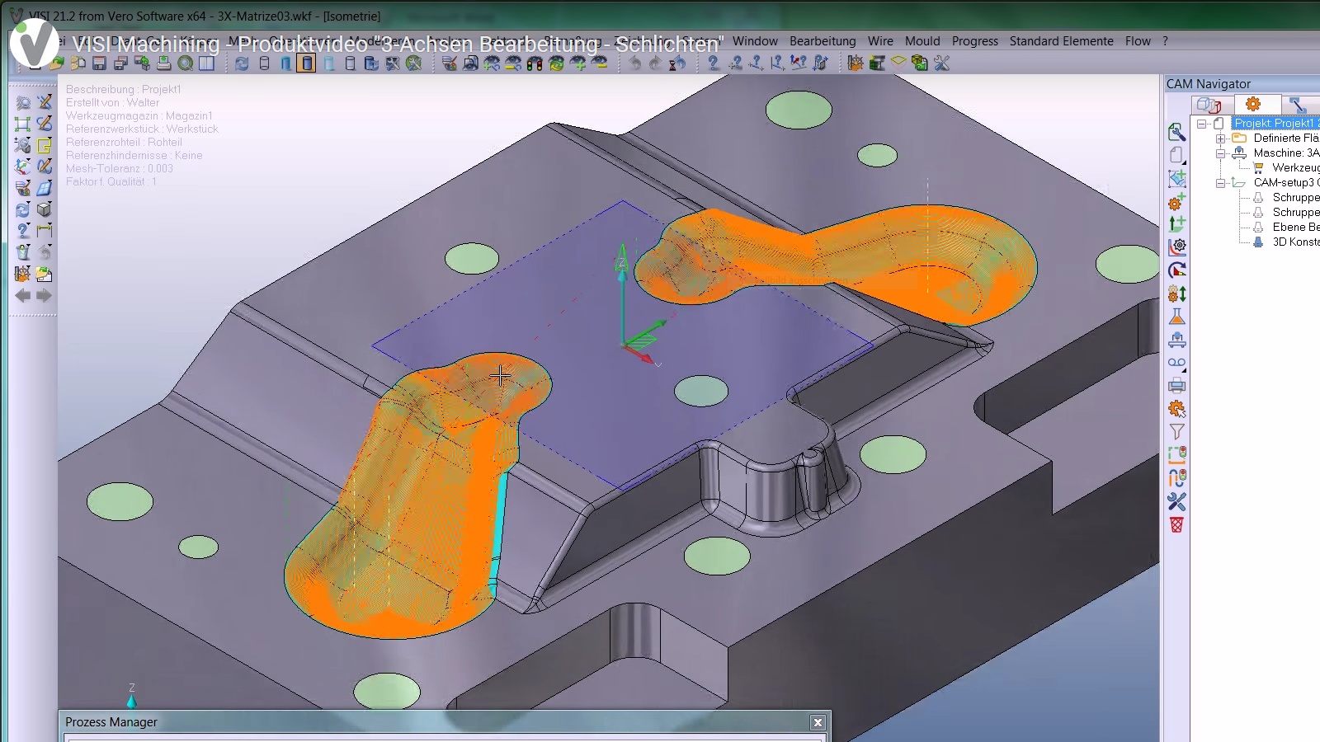The height and width of the screenshot is (742, 1320).
Task: Click the zoom magnifier icon in left toolbar
Action: (x=22, y=102)
